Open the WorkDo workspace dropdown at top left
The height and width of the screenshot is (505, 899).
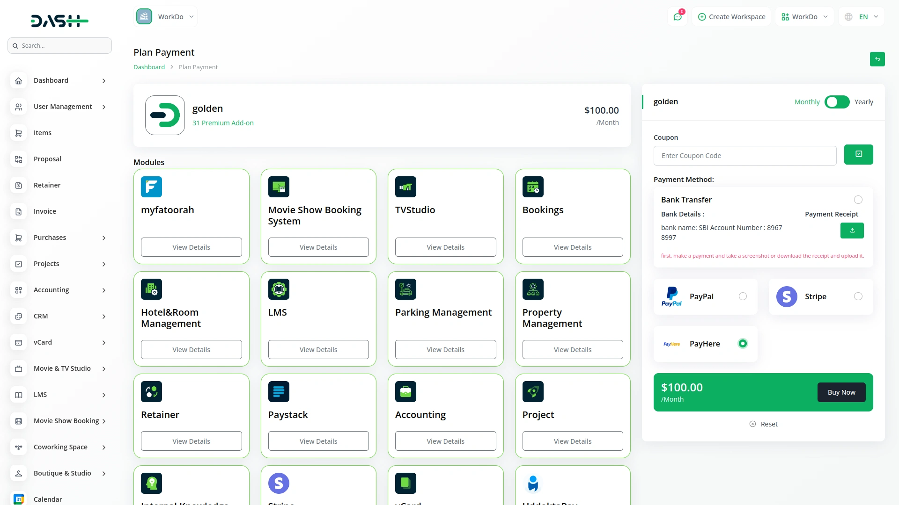pyautogui.click(x=166, y=17)
